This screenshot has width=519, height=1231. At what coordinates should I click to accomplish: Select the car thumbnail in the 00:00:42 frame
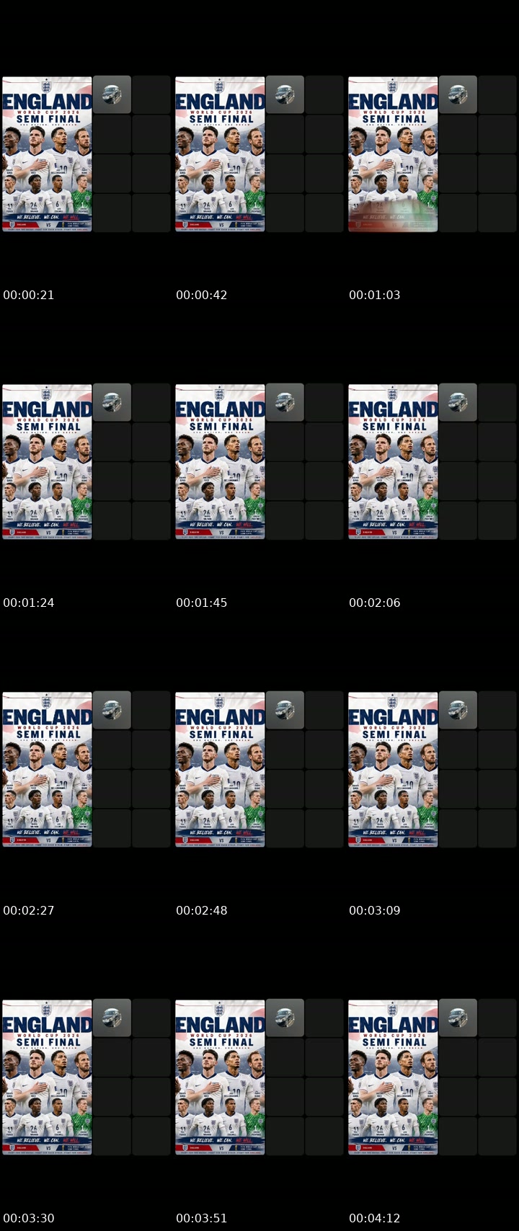(x=285, y=94)
